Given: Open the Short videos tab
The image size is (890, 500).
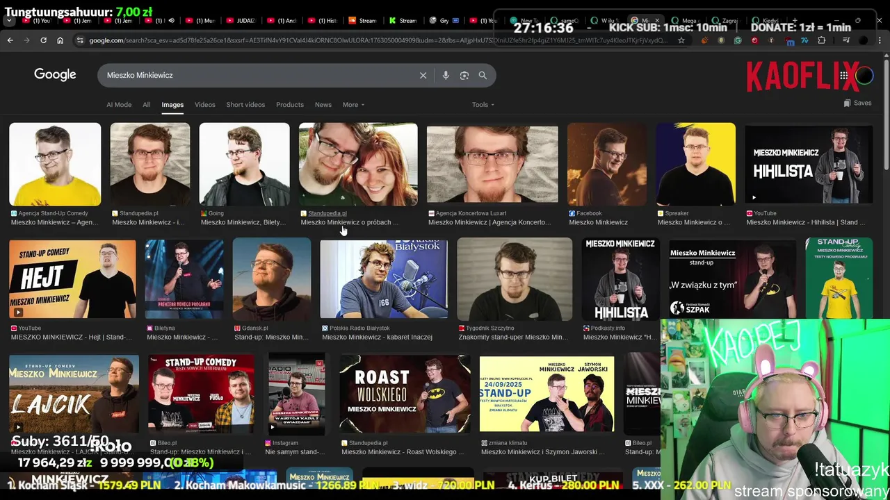Looking at the screenshot, I should [x=245, y=105].
